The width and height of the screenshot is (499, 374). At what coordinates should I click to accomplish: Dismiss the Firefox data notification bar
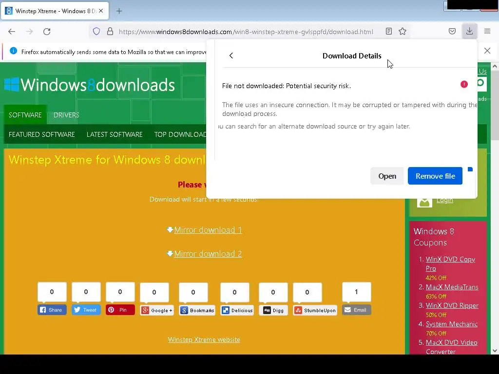pos(487,51)
